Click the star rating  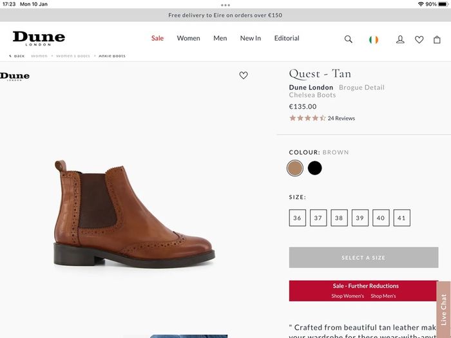click(307, 118)
